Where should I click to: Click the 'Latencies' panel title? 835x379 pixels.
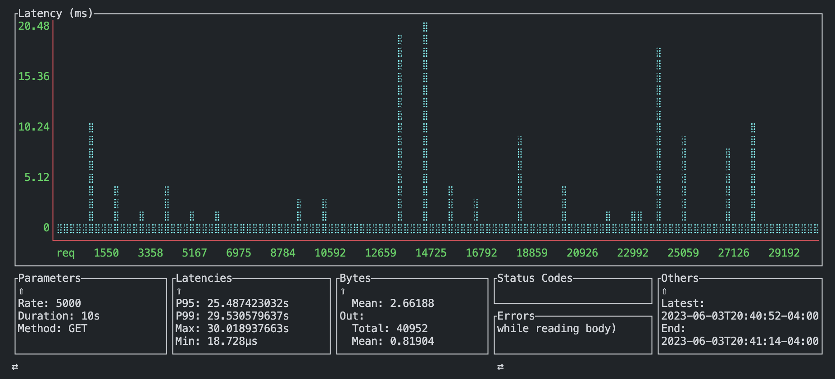pos(204,278)
